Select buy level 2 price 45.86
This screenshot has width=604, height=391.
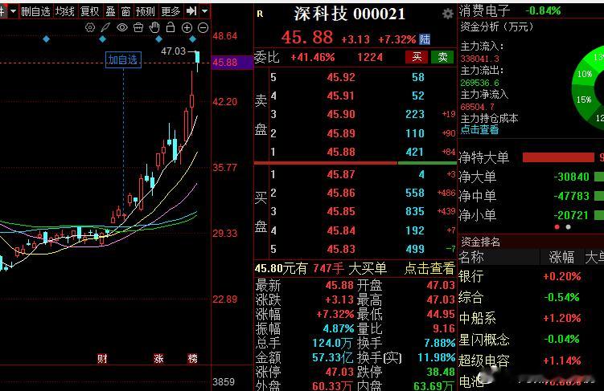click(x=341, y=193)
